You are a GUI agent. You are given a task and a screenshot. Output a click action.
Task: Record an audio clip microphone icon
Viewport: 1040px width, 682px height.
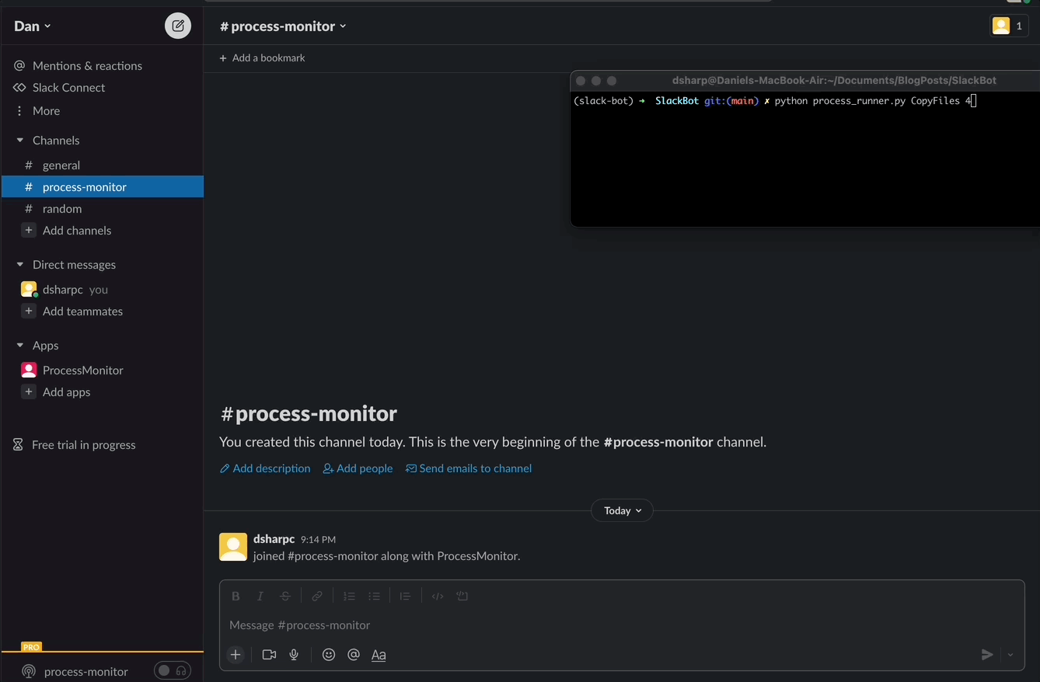(294, 655)
